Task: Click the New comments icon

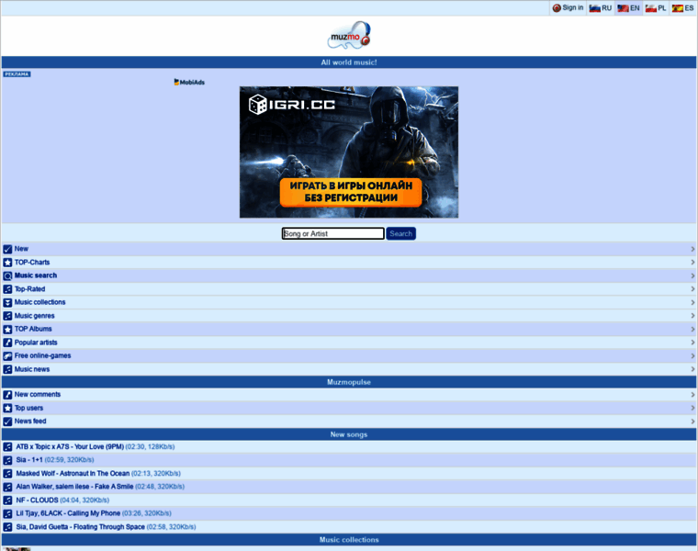Action: (7, 395)
